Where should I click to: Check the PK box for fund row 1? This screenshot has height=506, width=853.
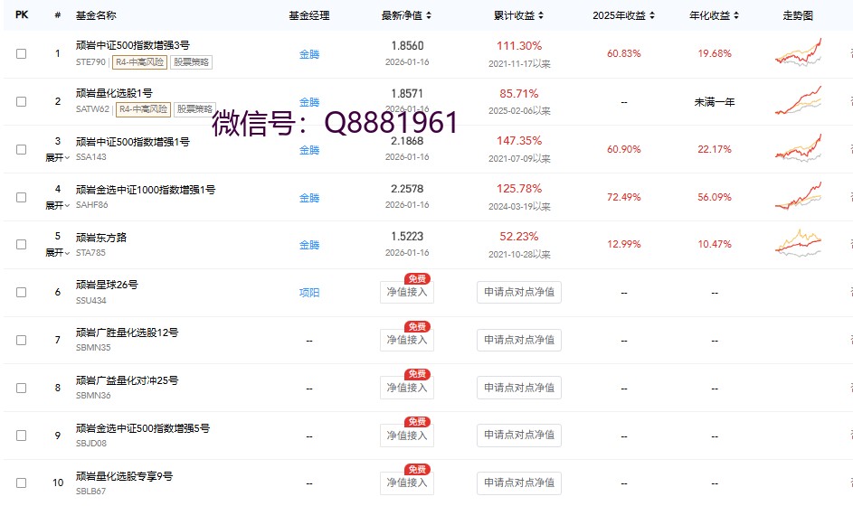click(22, 54)
